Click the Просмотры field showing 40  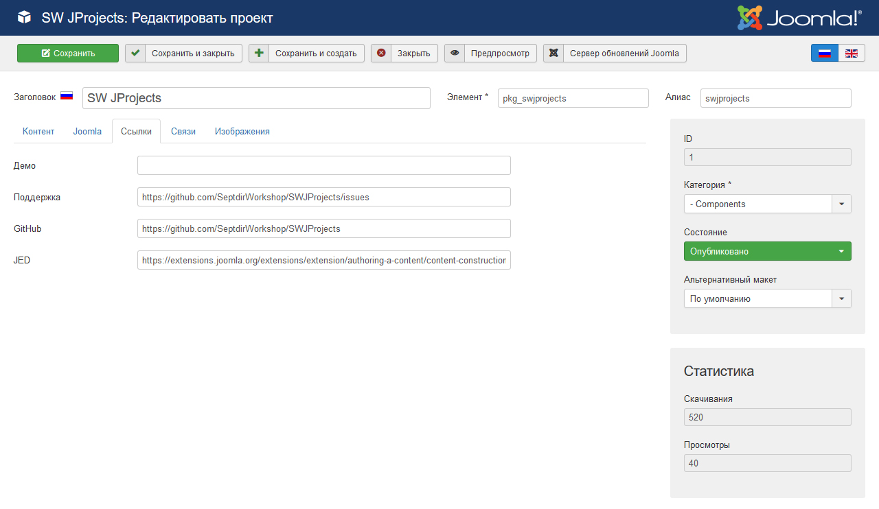click(768, 463)
